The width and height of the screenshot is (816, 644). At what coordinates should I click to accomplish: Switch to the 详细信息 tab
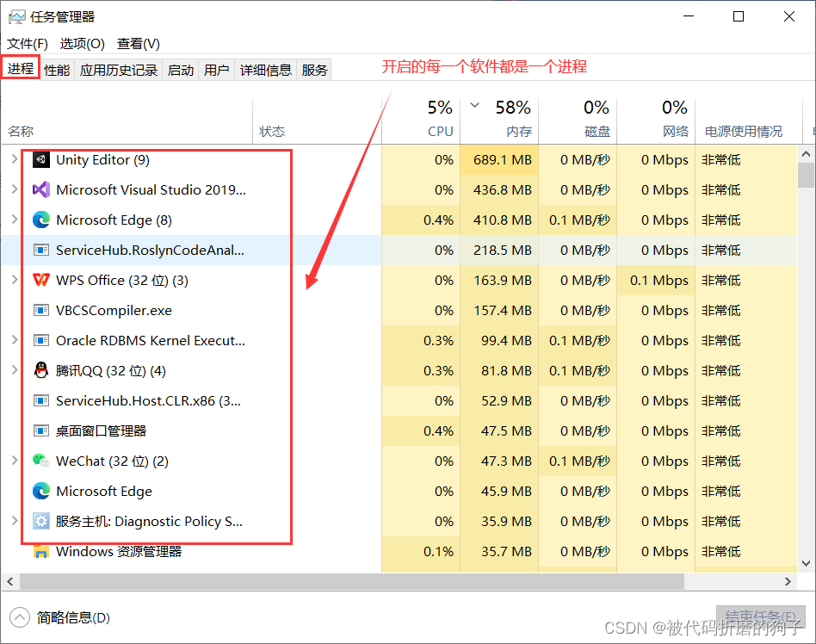coord(265,70)
